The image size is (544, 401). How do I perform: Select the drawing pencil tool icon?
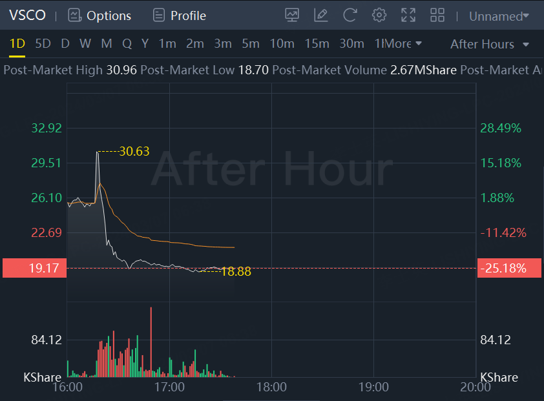click(320, 15)
